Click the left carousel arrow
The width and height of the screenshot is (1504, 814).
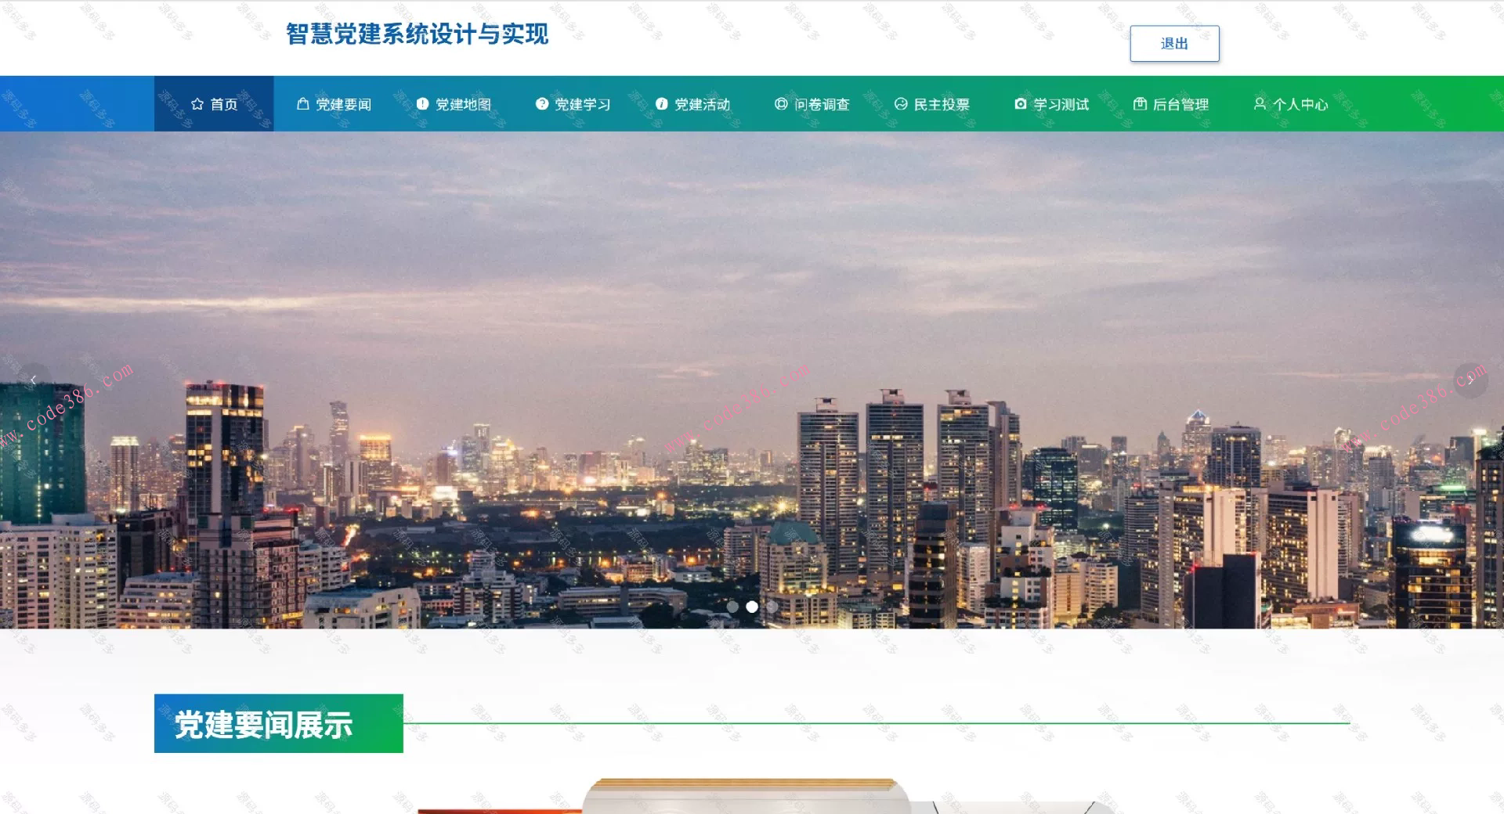coord(34,379)
